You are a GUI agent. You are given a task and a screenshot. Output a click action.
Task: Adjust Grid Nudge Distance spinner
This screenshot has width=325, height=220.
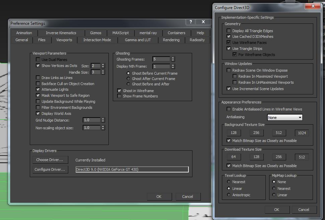point(103,120)
